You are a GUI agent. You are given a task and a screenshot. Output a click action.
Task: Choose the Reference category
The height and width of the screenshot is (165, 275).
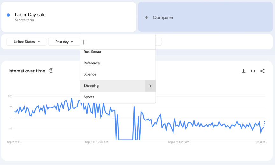(x=92, y=63)
